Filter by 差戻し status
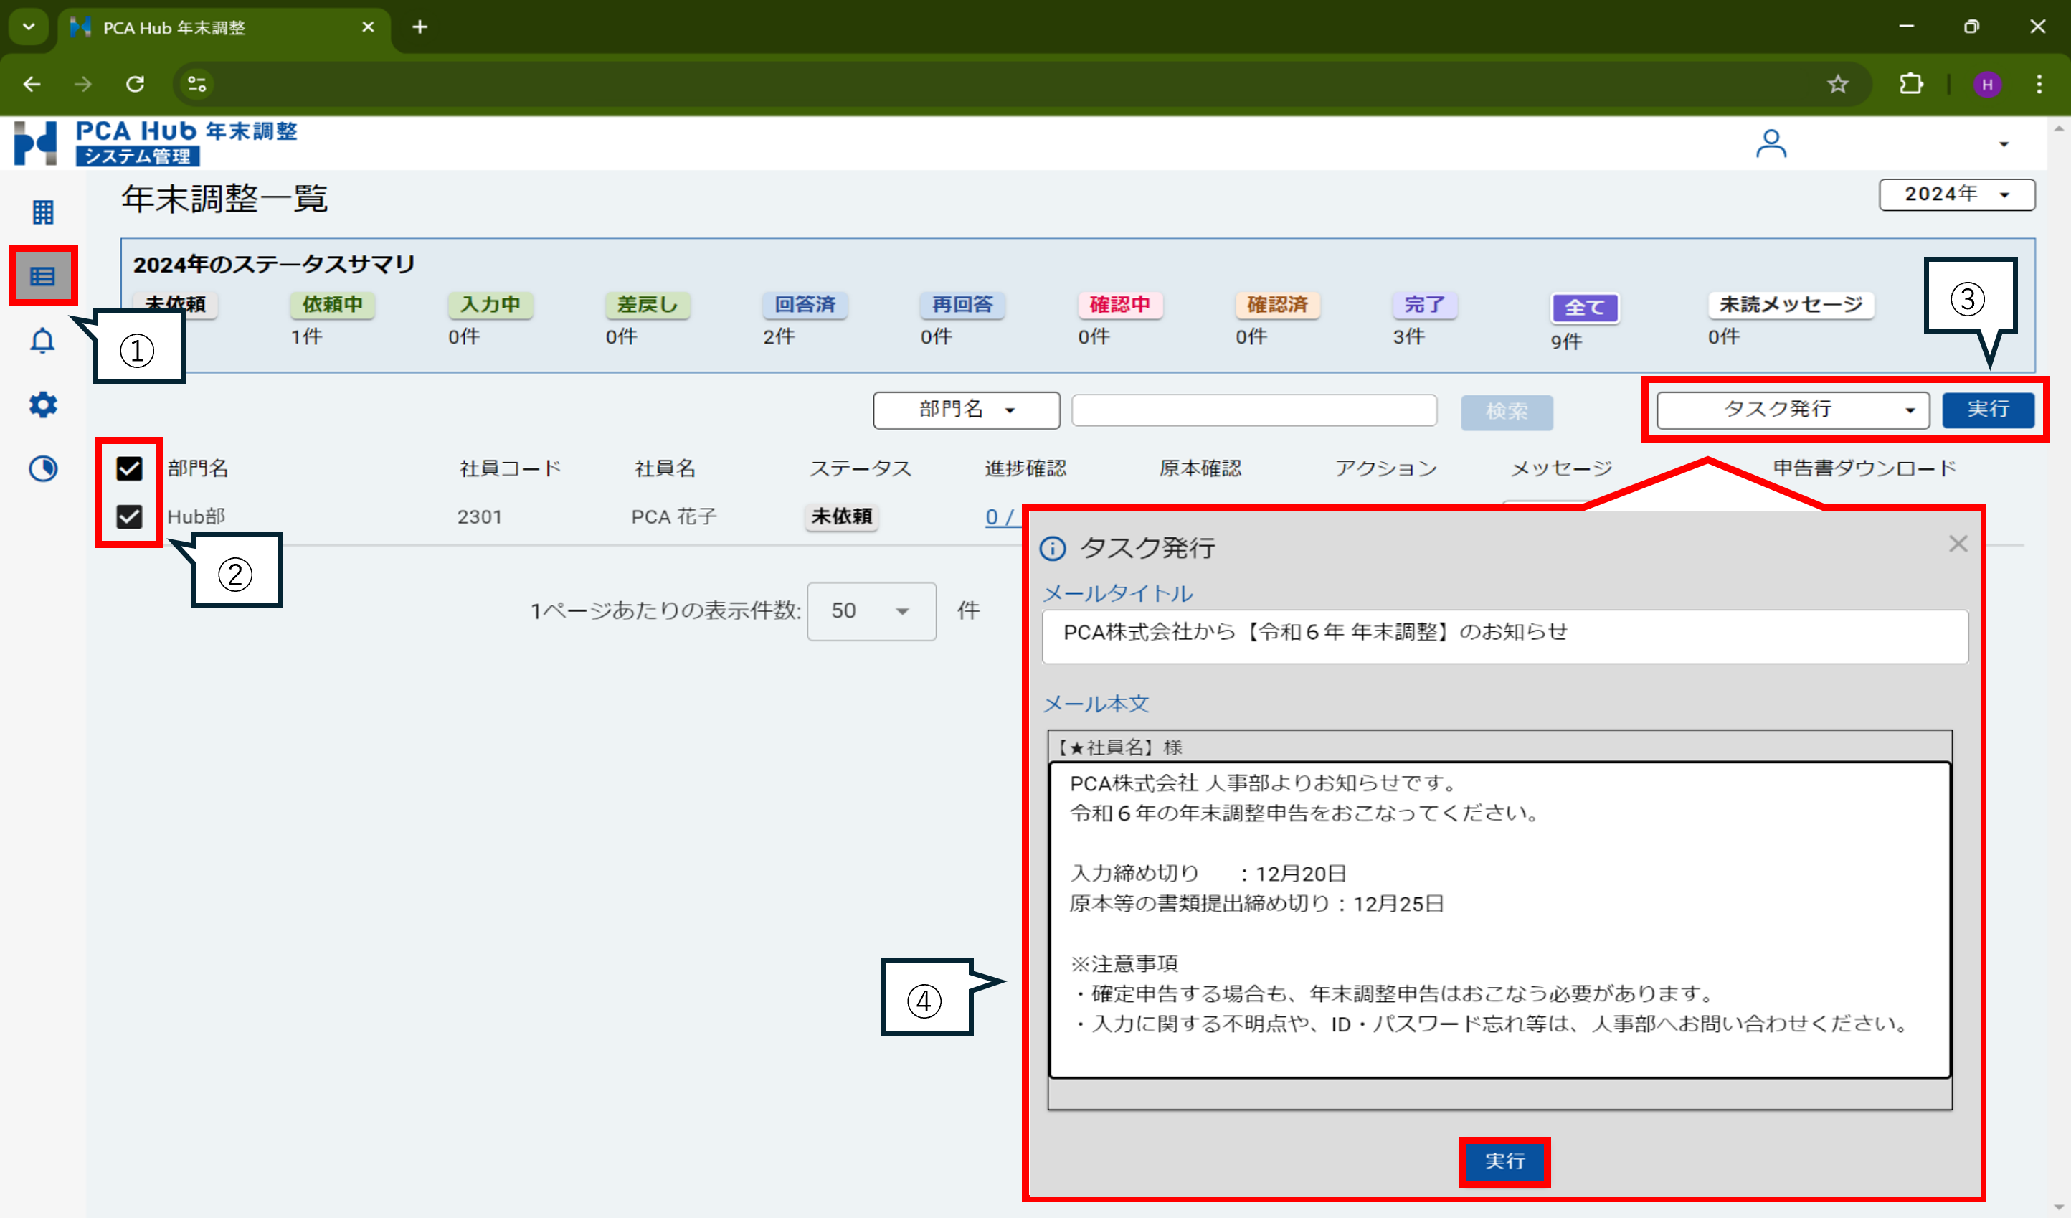This screenshot has width=2071, height=1218. [648, 304]
